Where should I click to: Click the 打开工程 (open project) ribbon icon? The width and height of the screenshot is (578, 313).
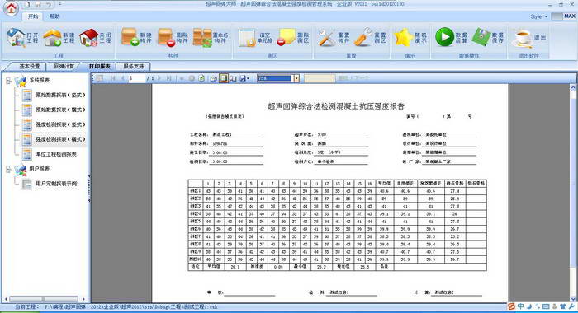coord(16,38)
